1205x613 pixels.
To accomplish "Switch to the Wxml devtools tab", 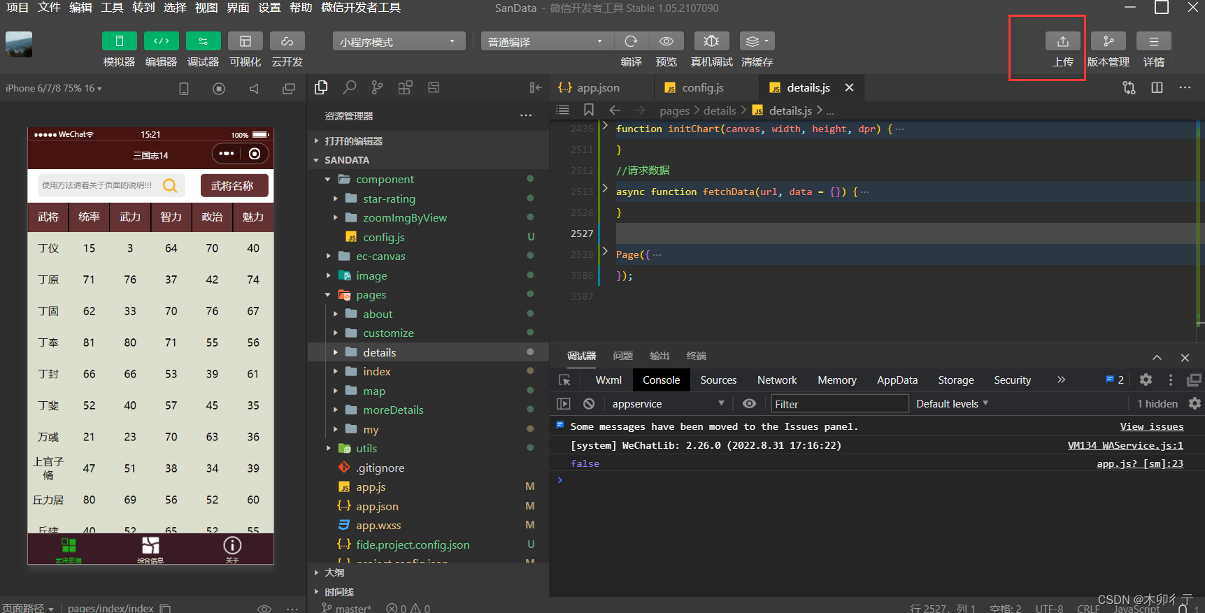I will [608, 380].
